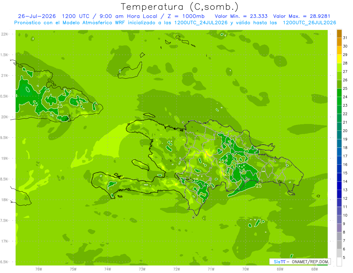Pick the white swatch below 5
This screenshot has height=273, width=353.
click(339, 262)
